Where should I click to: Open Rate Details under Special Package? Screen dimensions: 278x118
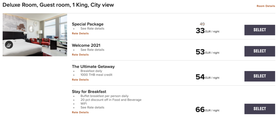click(80, 33)
